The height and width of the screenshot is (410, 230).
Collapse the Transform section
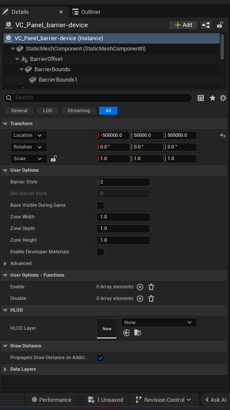5,124
